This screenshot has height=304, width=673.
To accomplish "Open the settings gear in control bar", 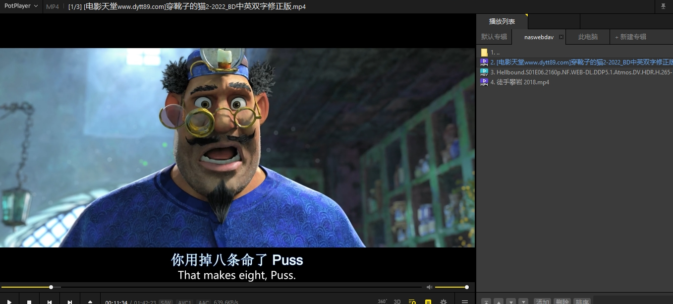I will click(x=444, y=301).
